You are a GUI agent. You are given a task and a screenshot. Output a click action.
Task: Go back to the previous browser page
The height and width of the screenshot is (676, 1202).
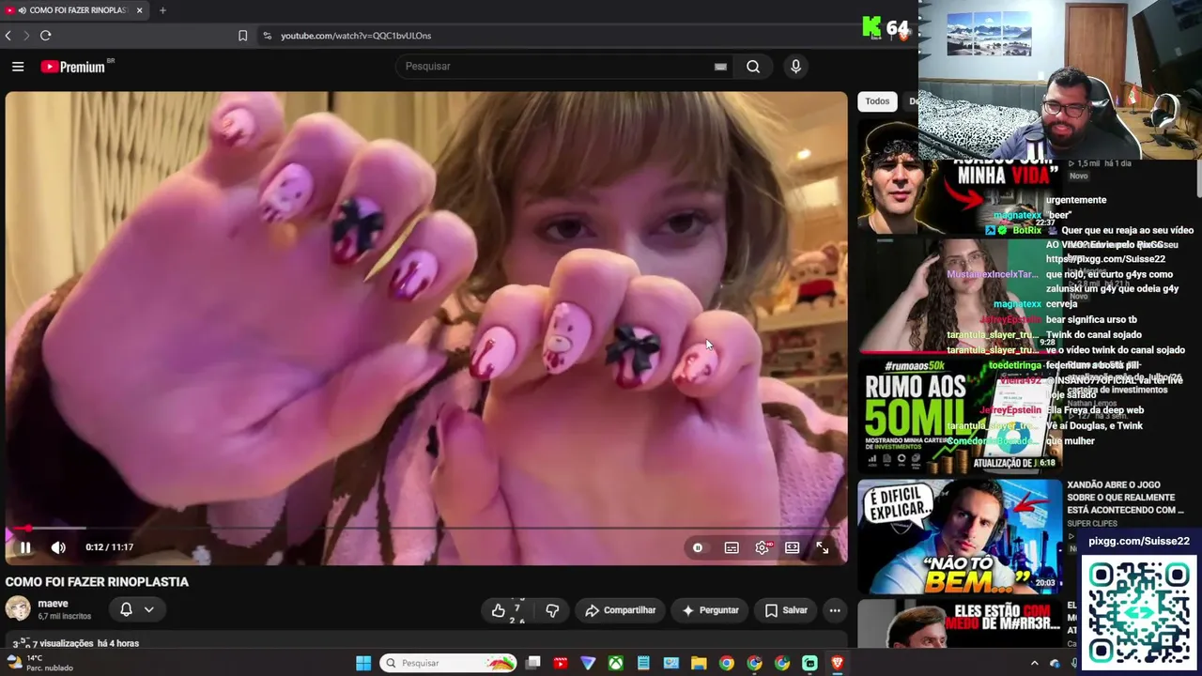pyautogui.click(x=8, y=36)
